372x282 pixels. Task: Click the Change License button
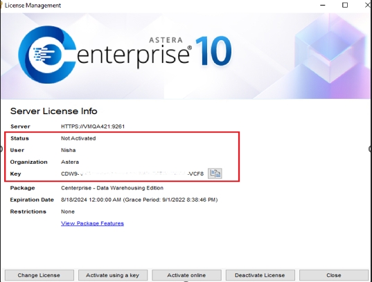tap(39, 275)
